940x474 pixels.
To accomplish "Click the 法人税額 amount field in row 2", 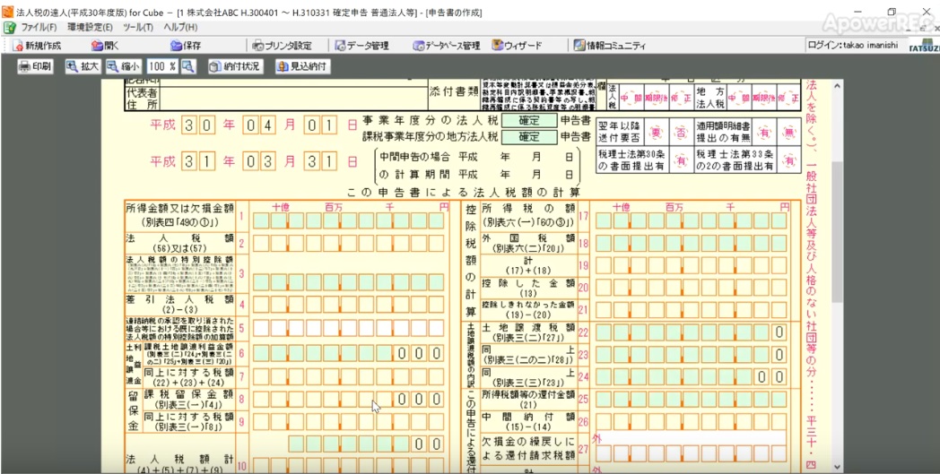I will [348, 244].
